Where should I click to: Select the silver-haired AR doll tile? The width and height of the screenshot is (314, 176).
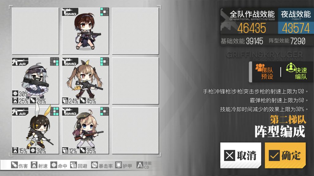pos(35,81)
